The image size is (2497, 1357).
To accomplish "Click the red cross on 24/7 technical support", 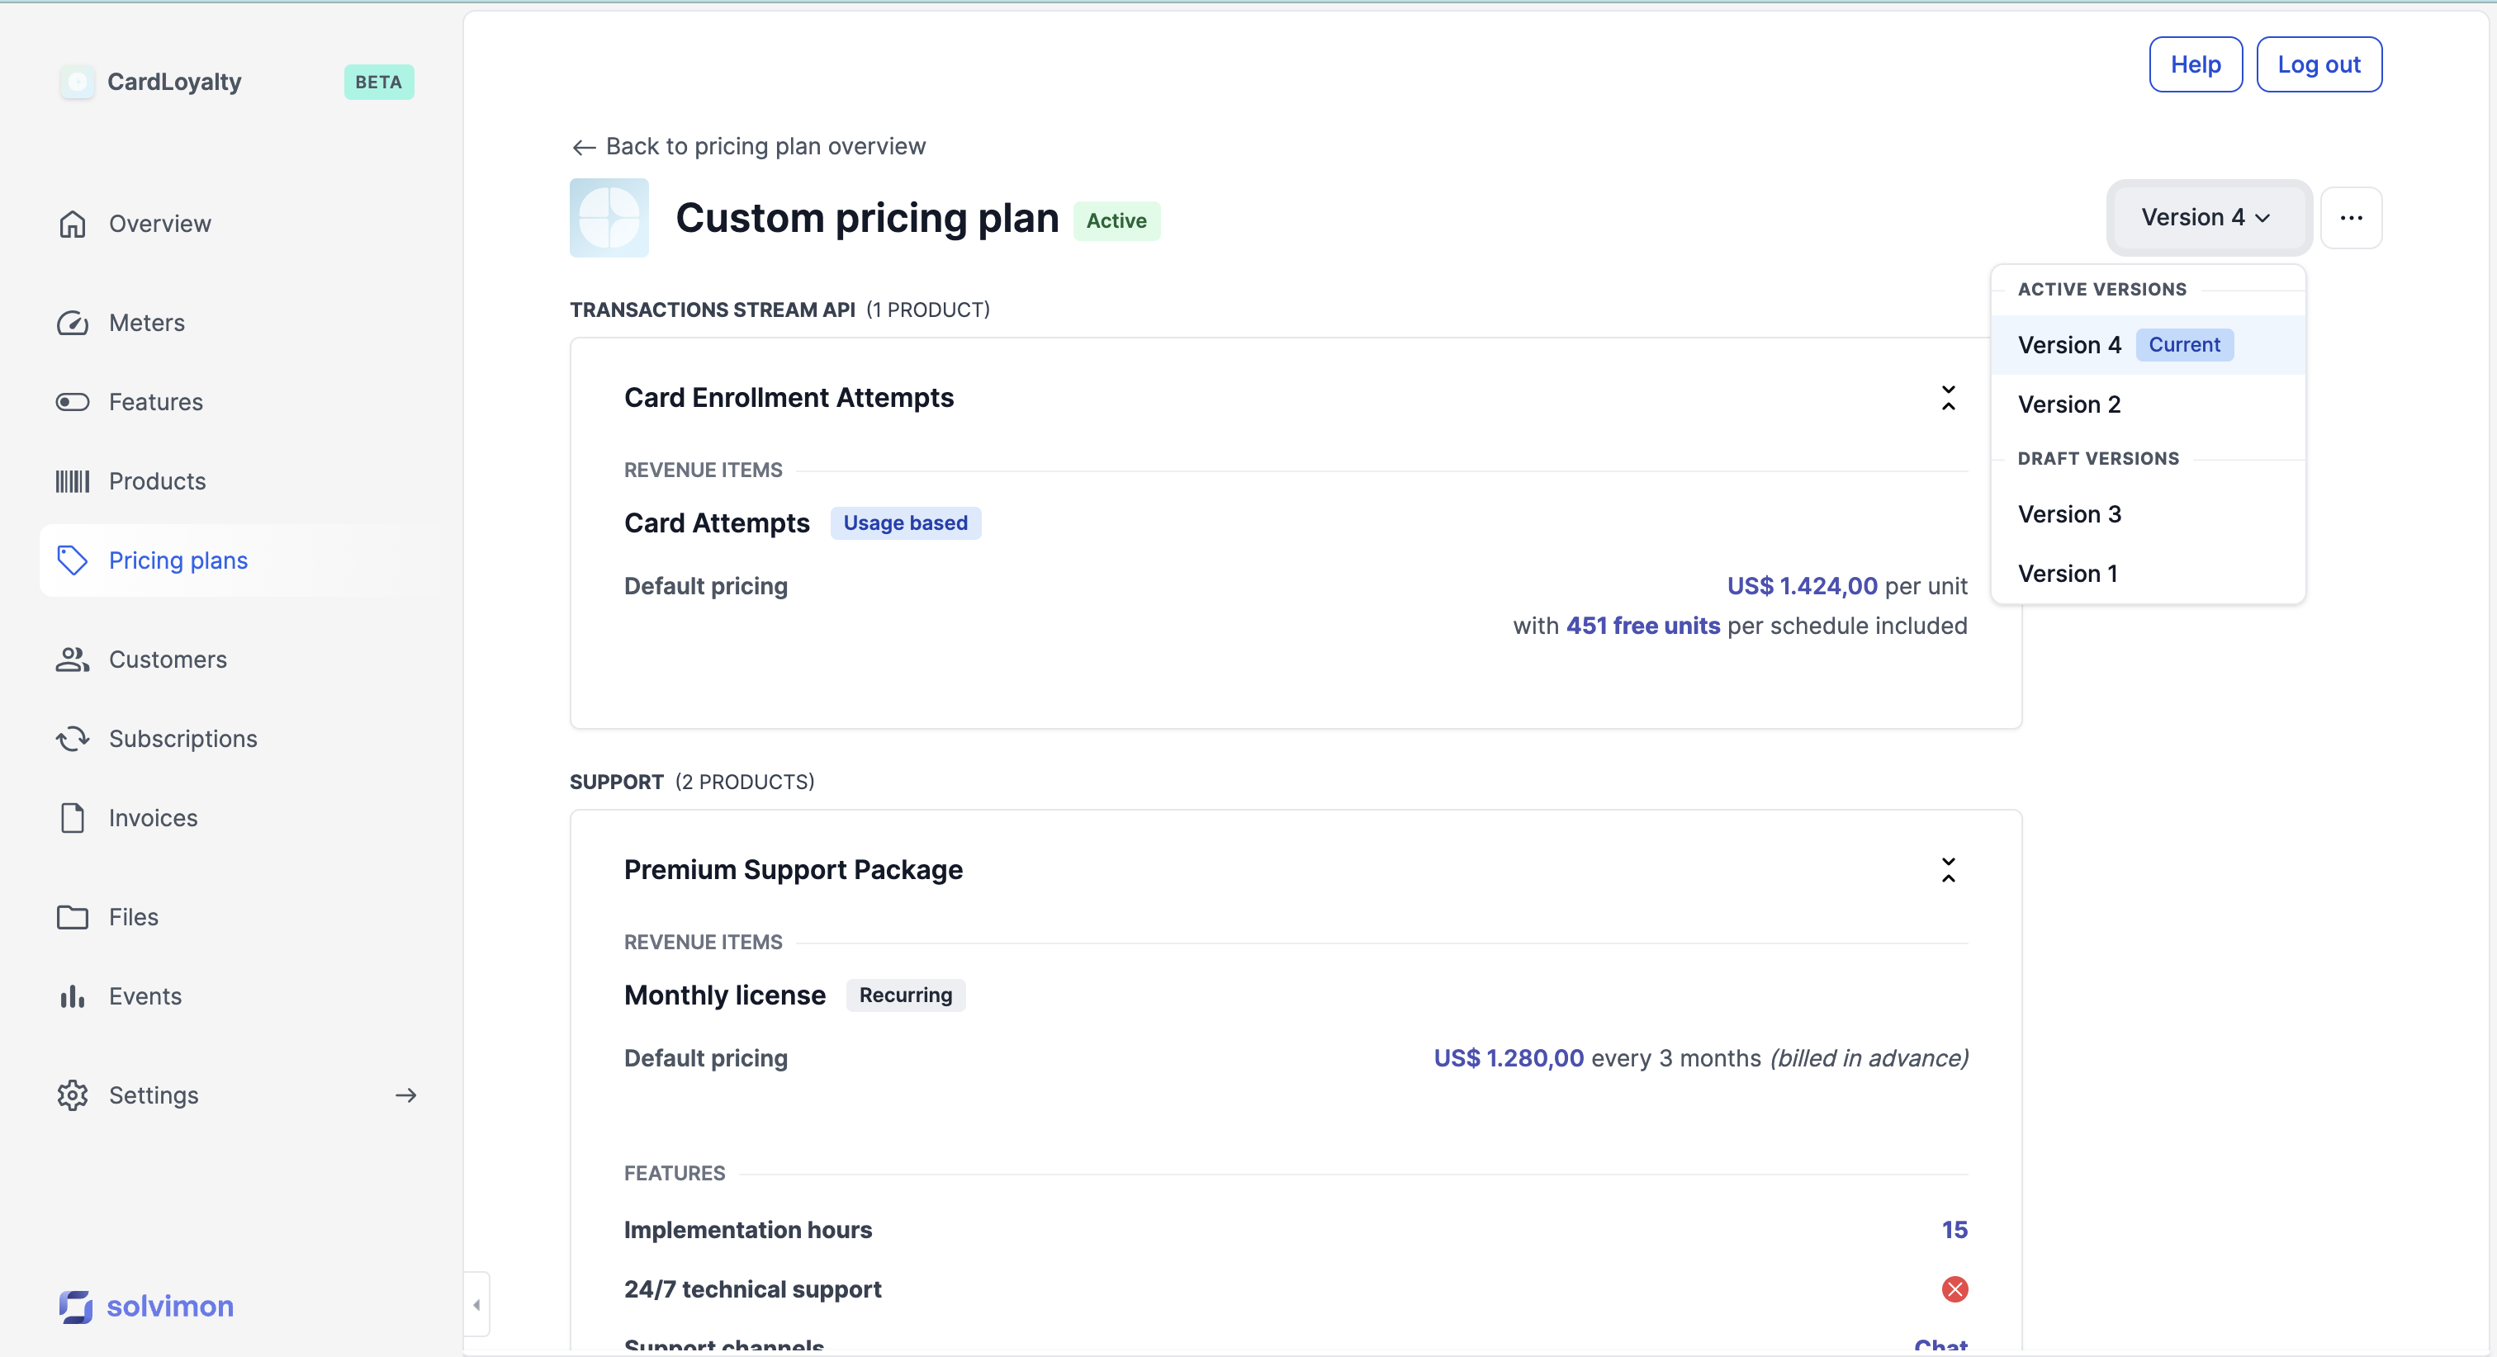I will click(x=1954, y=1289).
